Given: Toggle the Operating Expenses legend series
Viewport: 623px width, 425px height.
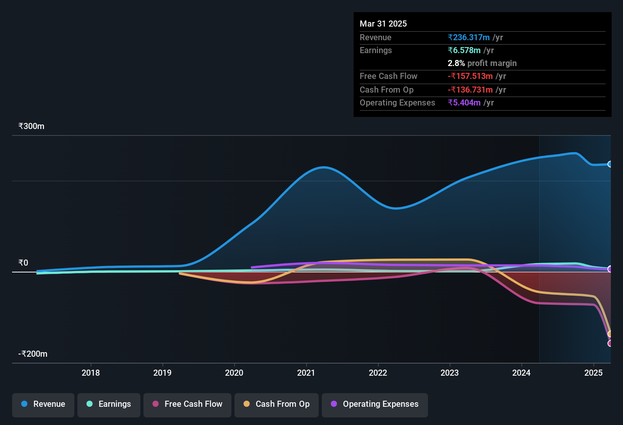Looking at the screenshot, I should [x=375, y=405].
